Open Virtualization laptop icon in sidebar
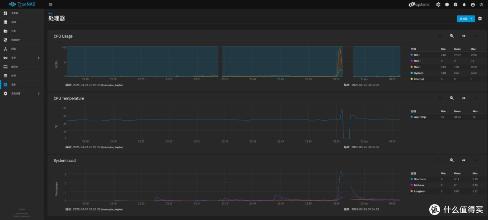This screenshot has width=488, height=220. 5,67
